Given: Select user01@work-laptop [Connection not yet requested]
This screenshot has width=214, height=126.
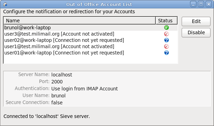Looking at the screenshot, I should pos(91,53).
